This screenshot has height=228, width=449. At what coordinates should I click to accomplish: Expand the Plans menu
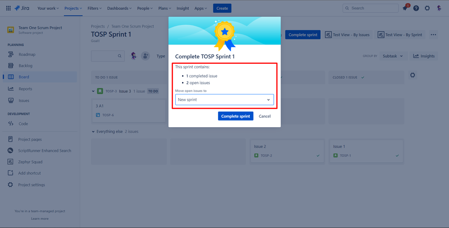(x=164, y=8)
